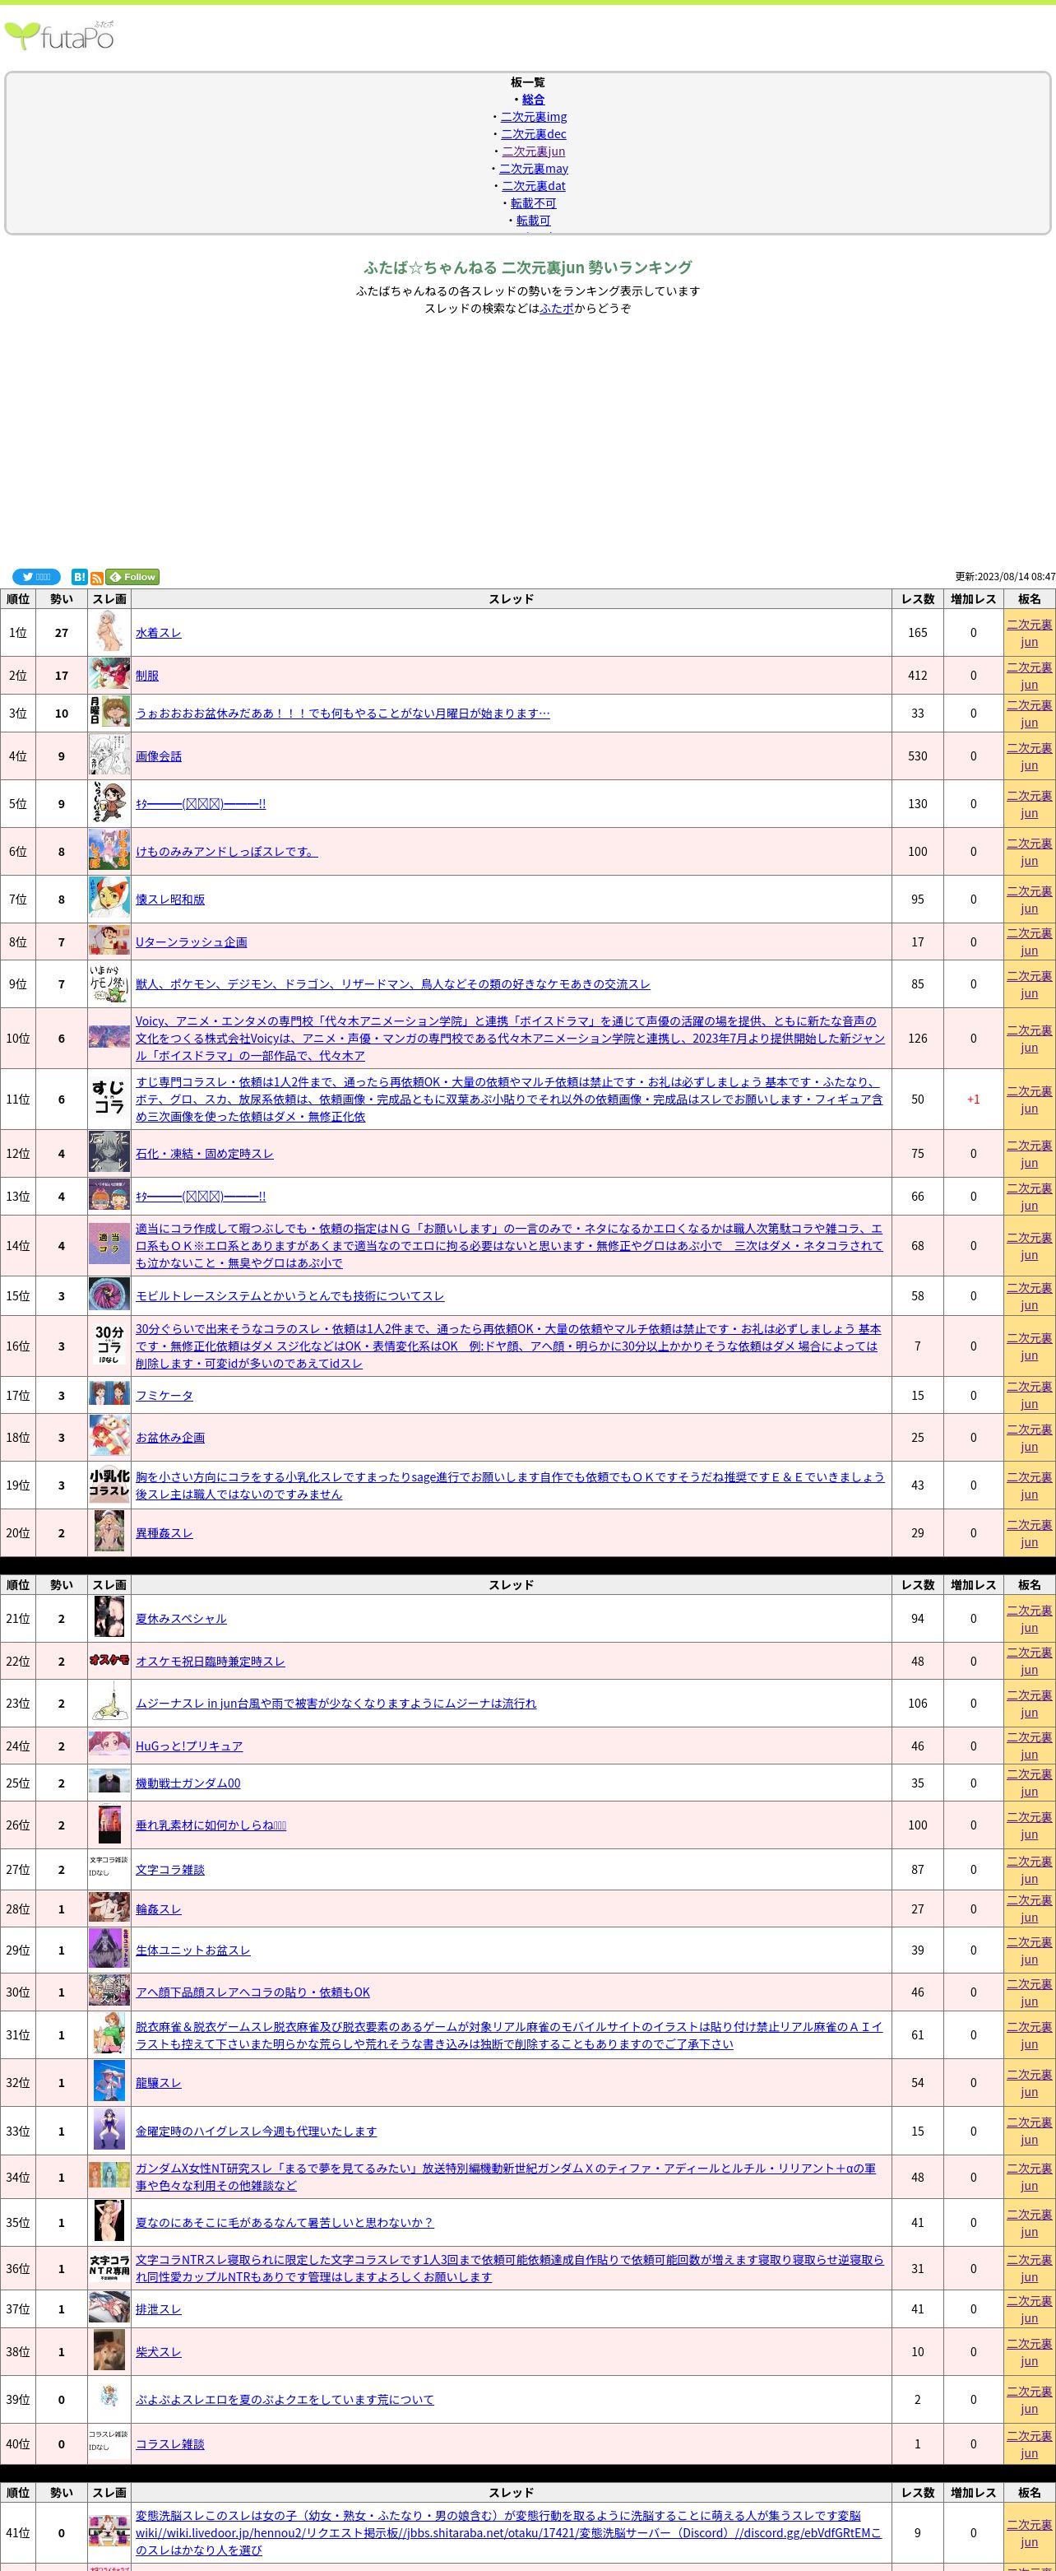Open the orange RSS feed icon
Viewport: 1056px width, 2571px height.
97,578
